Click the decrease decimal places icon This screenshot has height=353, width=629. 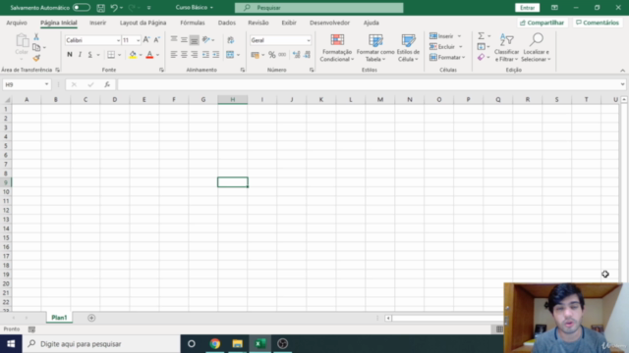pyautogui.click(x=307, y=55)
